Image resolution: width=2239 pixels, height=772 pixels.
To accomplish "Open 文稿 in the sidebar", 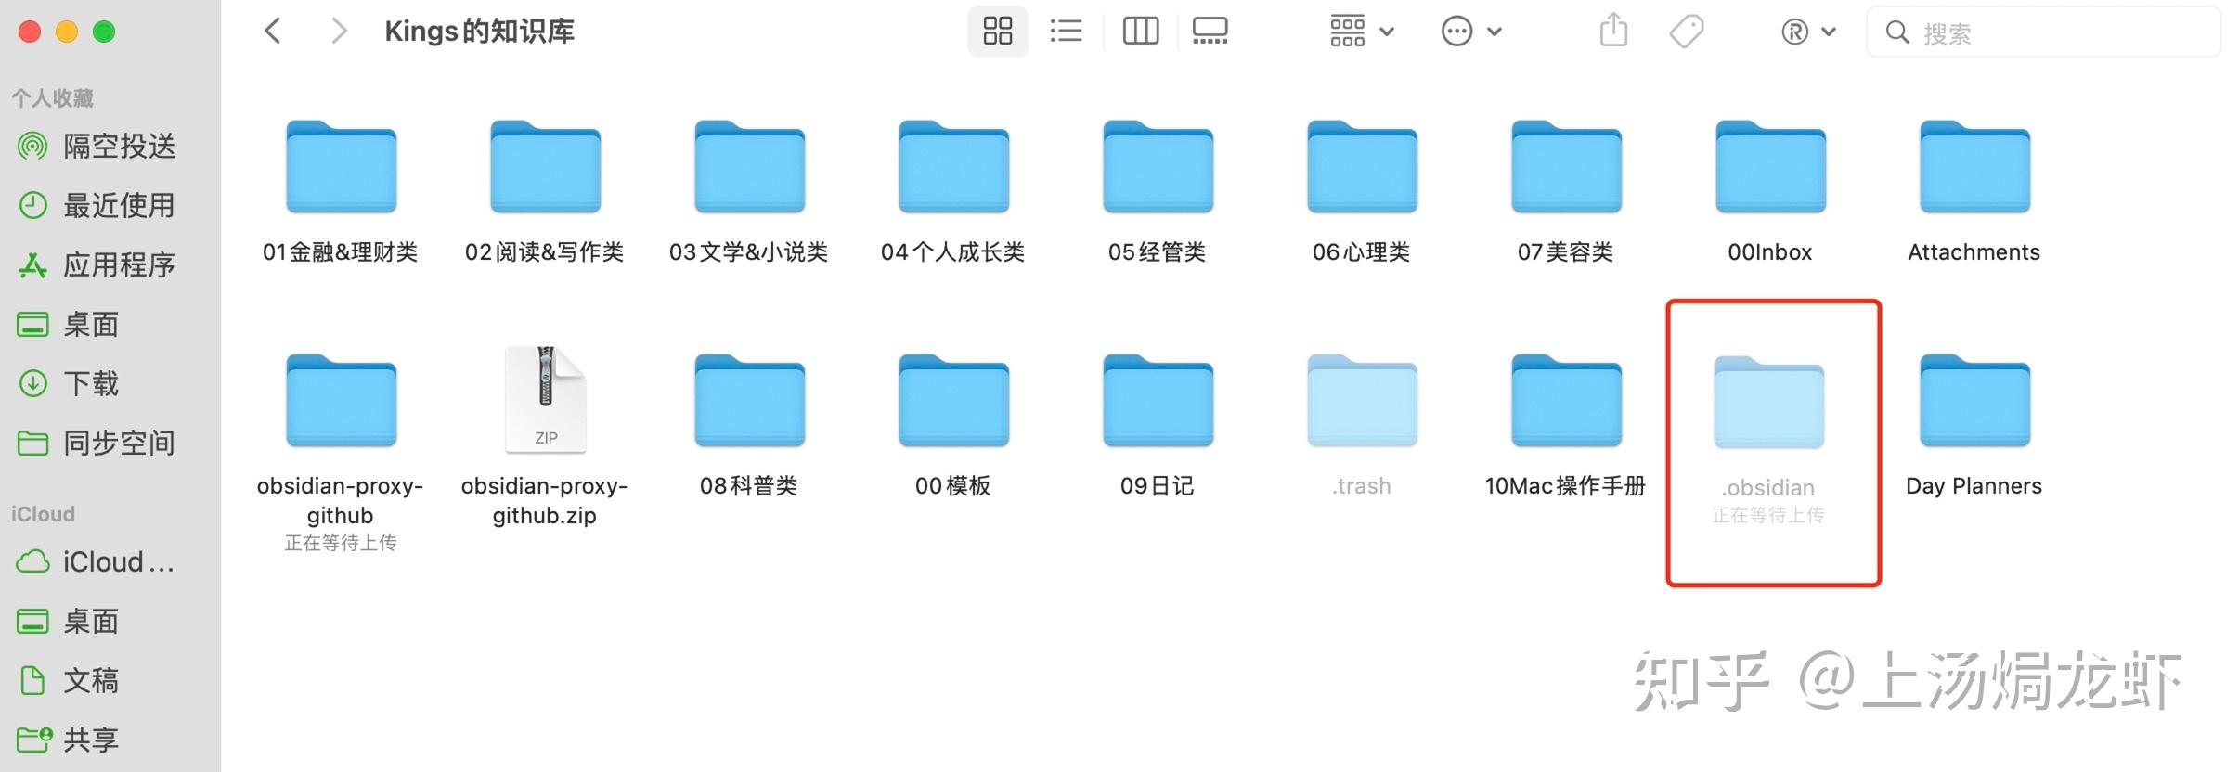I will 70,680.
